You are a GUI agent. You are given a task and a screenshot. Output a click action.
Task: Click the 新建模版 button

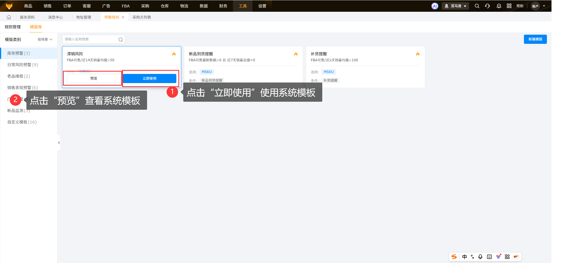(x=535, y=39)
